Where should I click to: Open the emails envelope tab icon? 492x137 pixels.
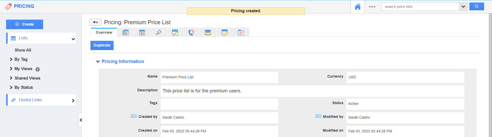click(208, 33)
